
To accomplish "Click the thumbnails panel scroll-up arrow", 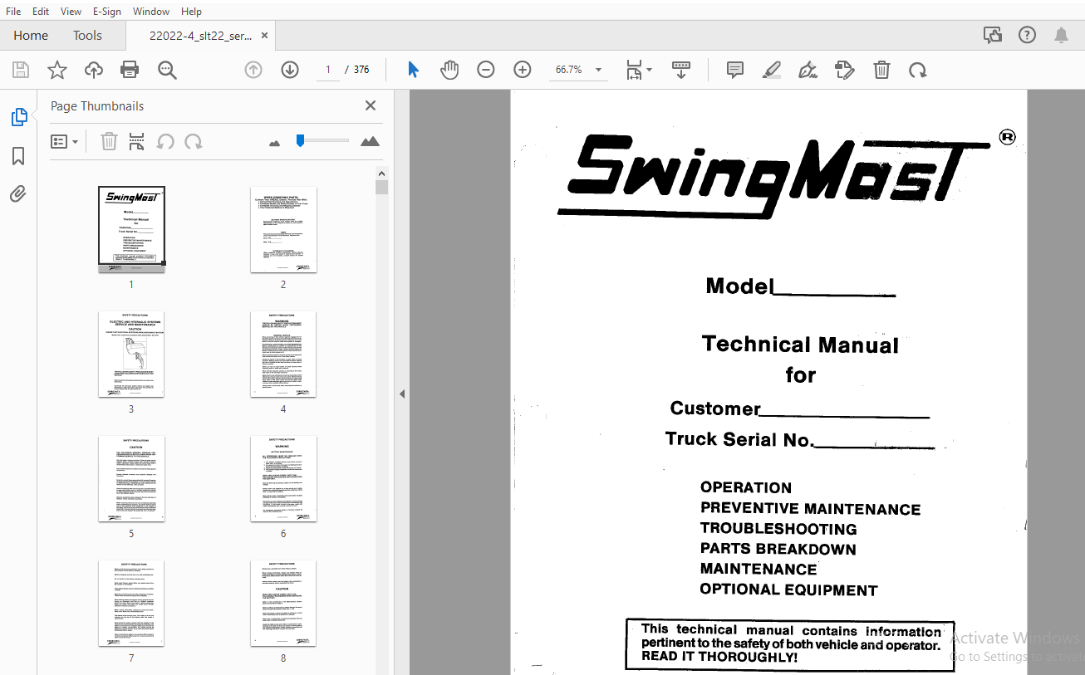I will pos(382,174).
